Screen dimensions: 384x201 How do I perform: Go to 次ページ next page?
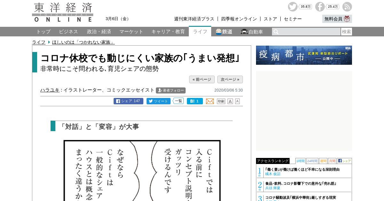[x=230, y=79]
